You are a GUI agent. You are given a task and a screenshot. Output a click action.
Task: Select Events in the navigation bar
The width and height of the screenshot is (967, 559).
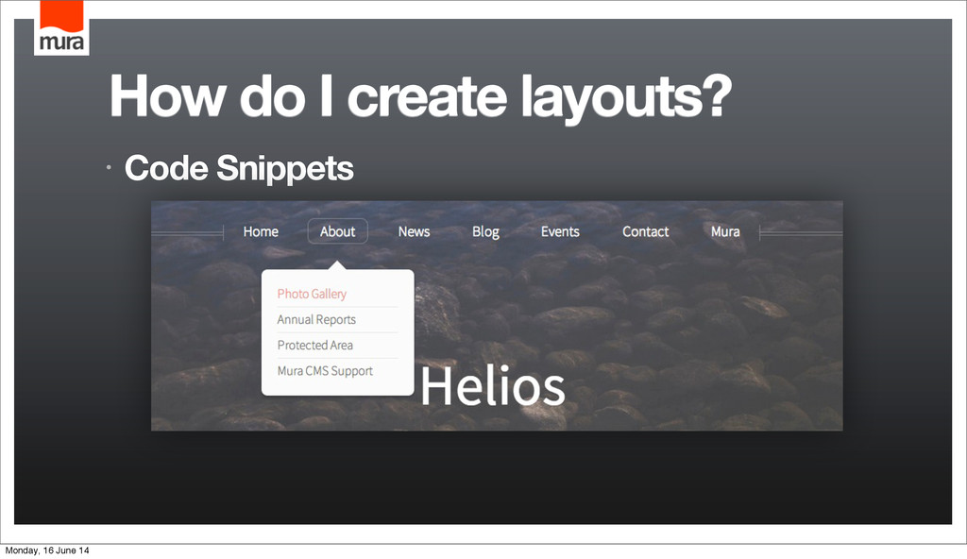pos(560,231)
